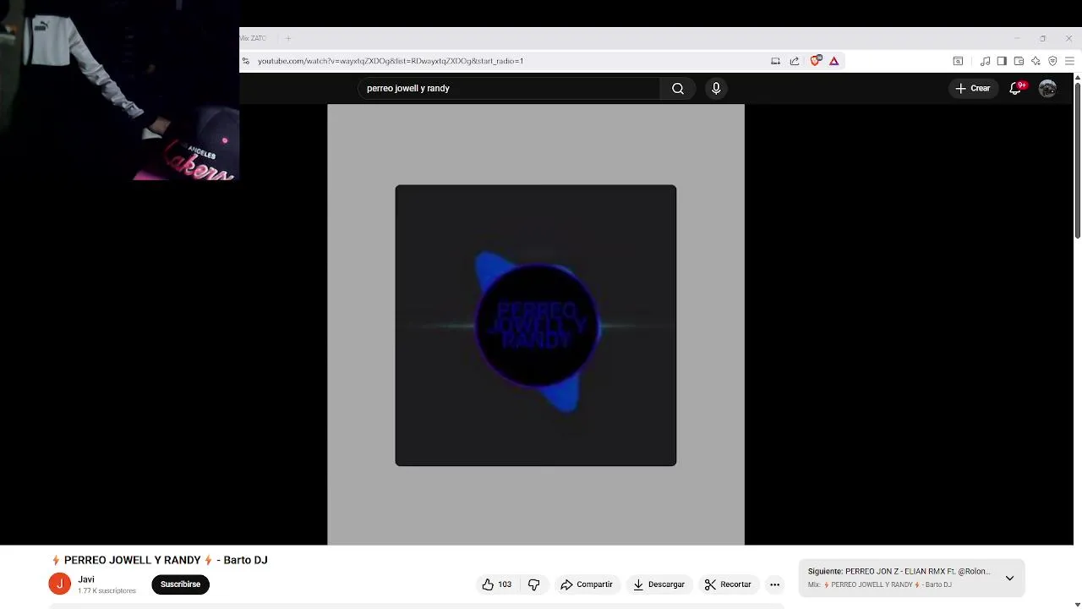Open YouTube notifications bell
Screen dimensions: 1082x609
point(1016,88)
